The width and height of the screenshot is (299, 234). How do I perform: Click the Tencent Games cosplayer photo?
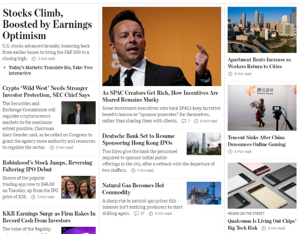(262, 108)
